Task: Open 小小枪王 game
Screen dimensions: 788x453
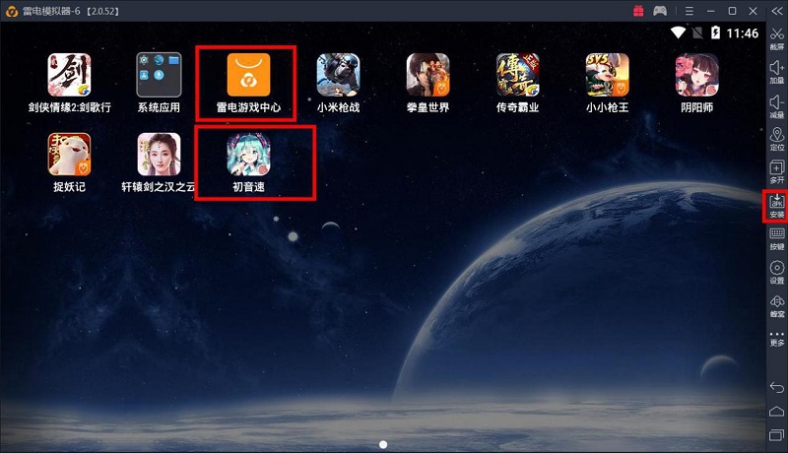Action: click(607, 76)
